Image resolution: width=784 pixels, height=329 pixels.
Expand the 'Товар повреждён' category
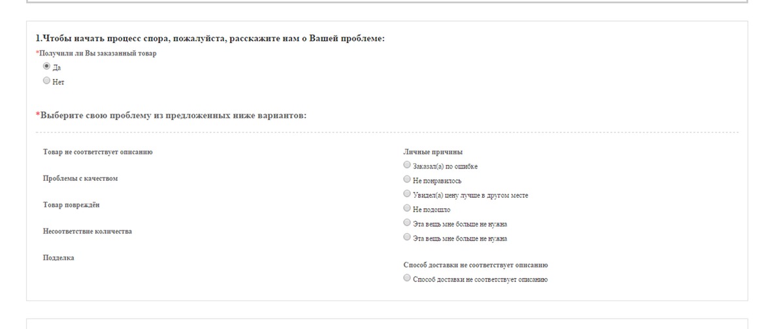point(71,205)
